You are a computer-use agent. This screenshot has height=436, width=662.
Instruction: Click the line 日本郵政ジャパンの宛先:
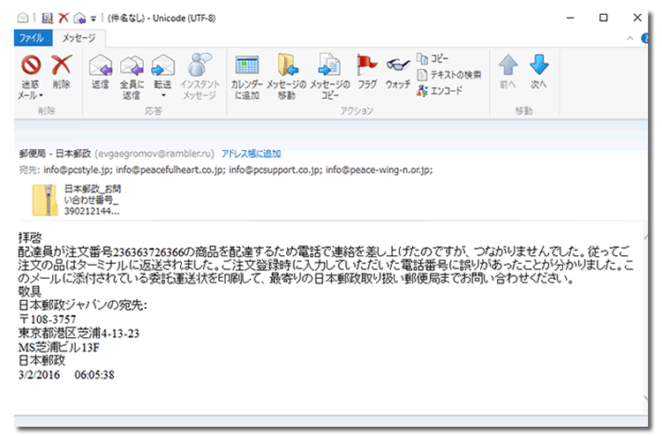point(83,305)
